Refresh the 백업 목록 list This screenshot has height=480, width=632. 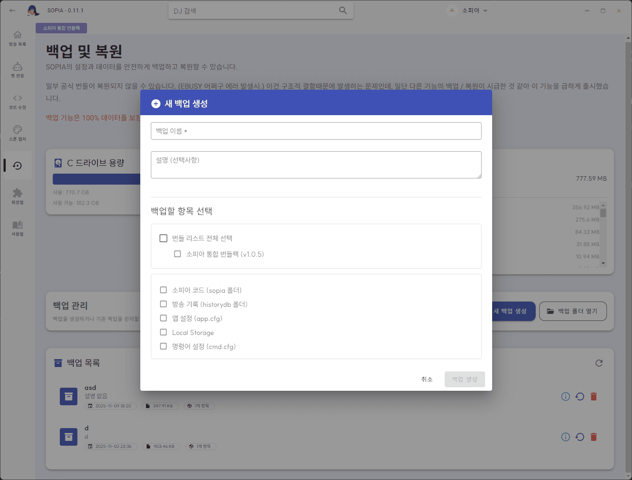click(x=599, y=363)
